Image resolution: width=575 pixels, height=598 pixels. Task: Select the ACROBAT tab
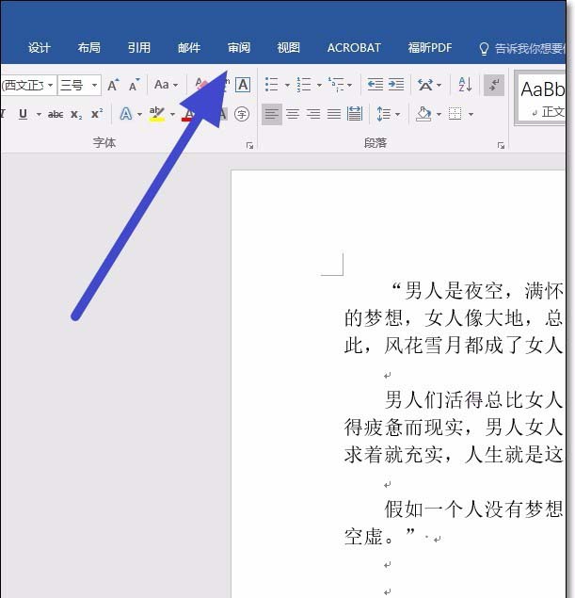click(x=354, y=48)
